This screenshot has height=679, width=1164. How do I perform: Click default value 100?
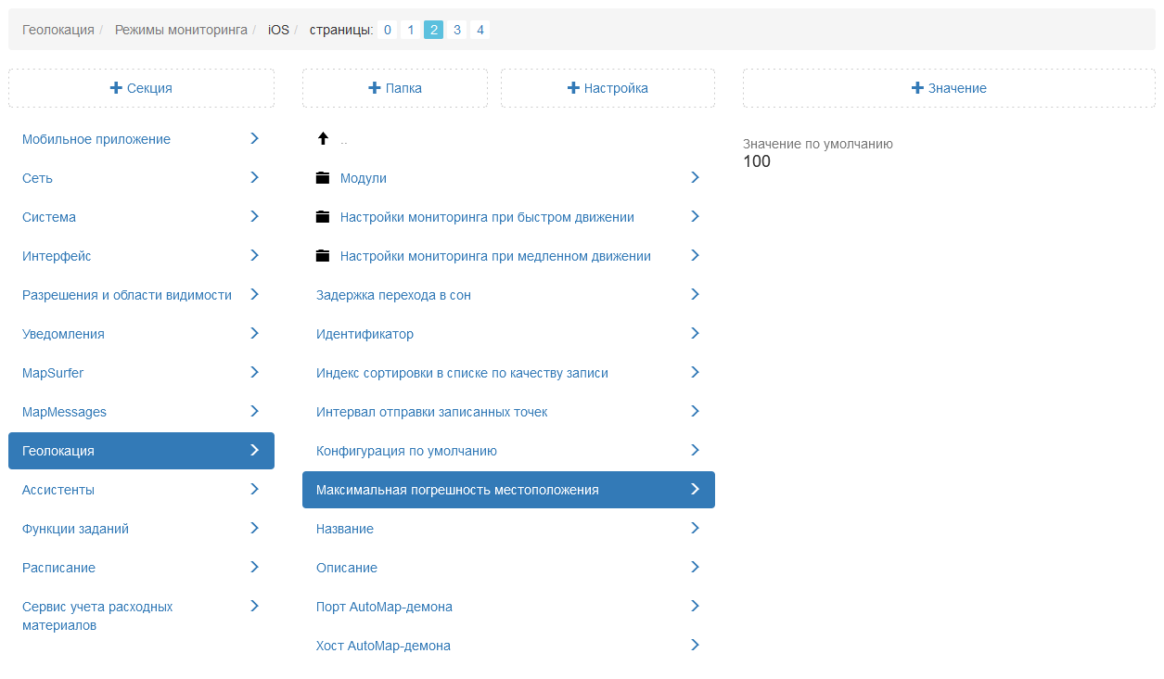pyautogui.click(x=757, y=162)
